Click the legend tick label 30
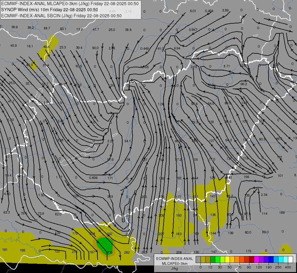The width and height of the screenshot is (297, 273). click(220, 267)
